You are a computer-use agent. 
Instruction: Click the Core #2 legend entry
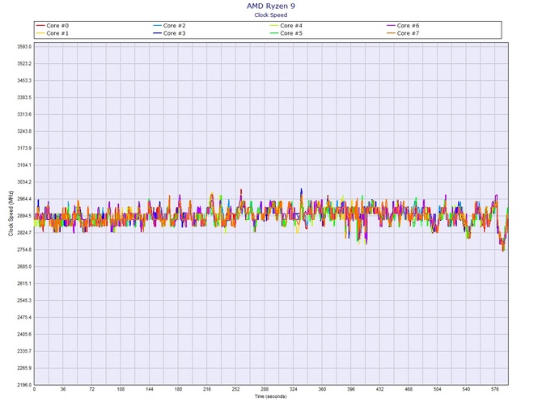click(x=169, y=26)
